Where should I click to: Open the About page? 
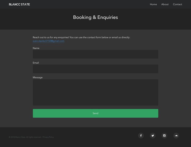(x=165, y=4)
